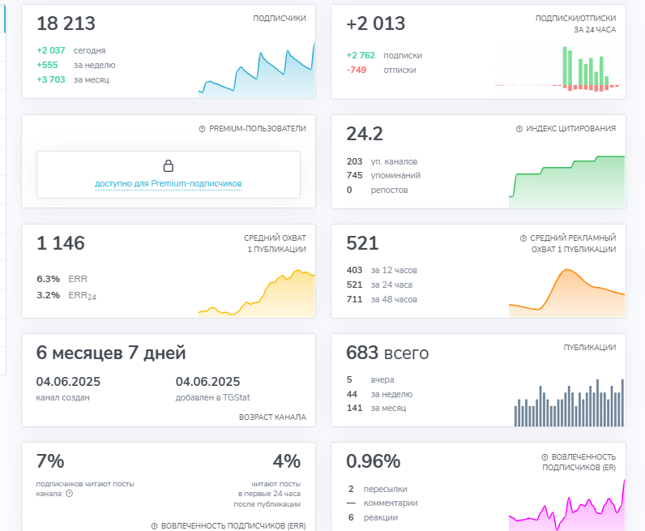The image size is (645, 531).
Task: Click the gray publications bar chart
Action: pos(569,403)
